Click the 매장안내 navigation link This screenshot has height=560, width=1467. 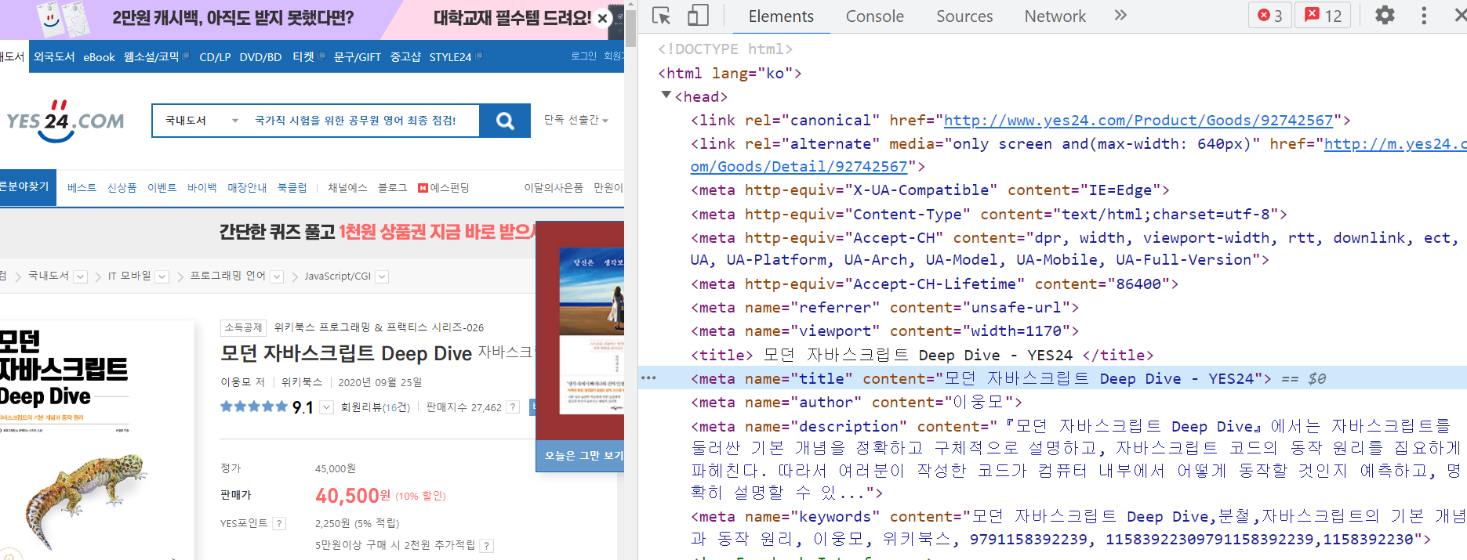247,188
